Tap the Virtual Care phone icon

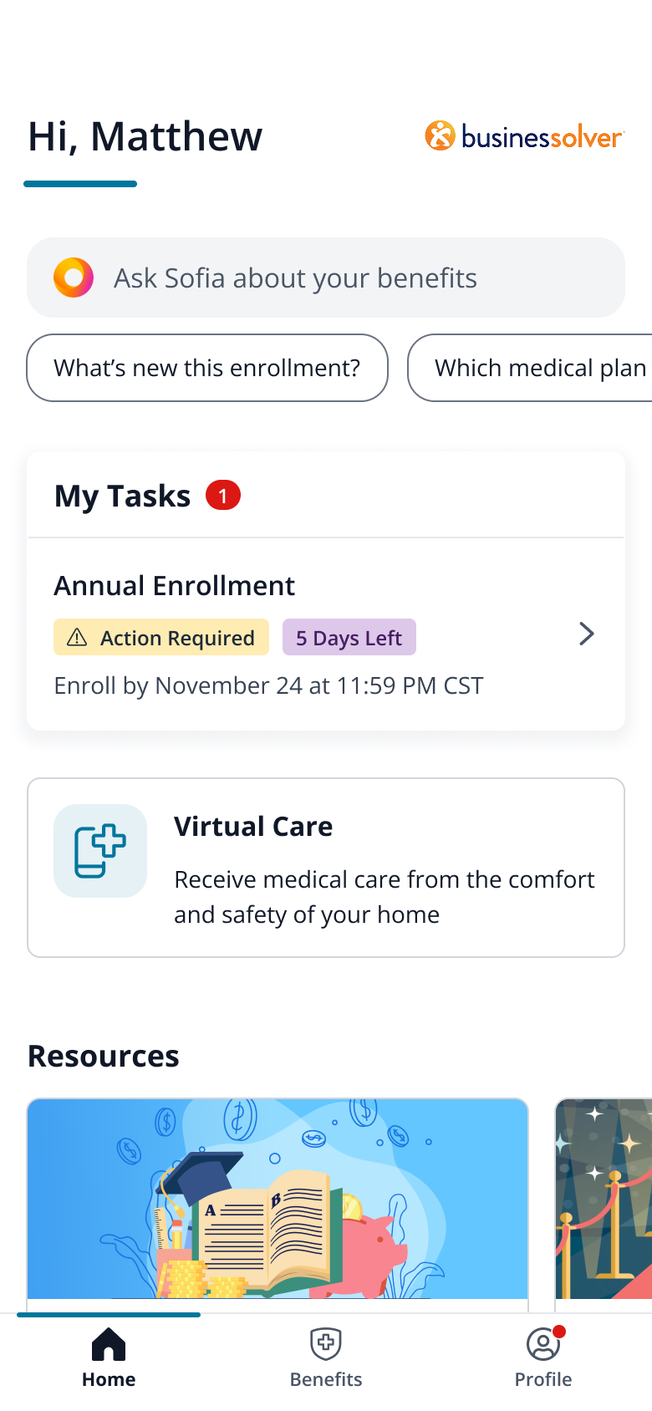[100, 851]
